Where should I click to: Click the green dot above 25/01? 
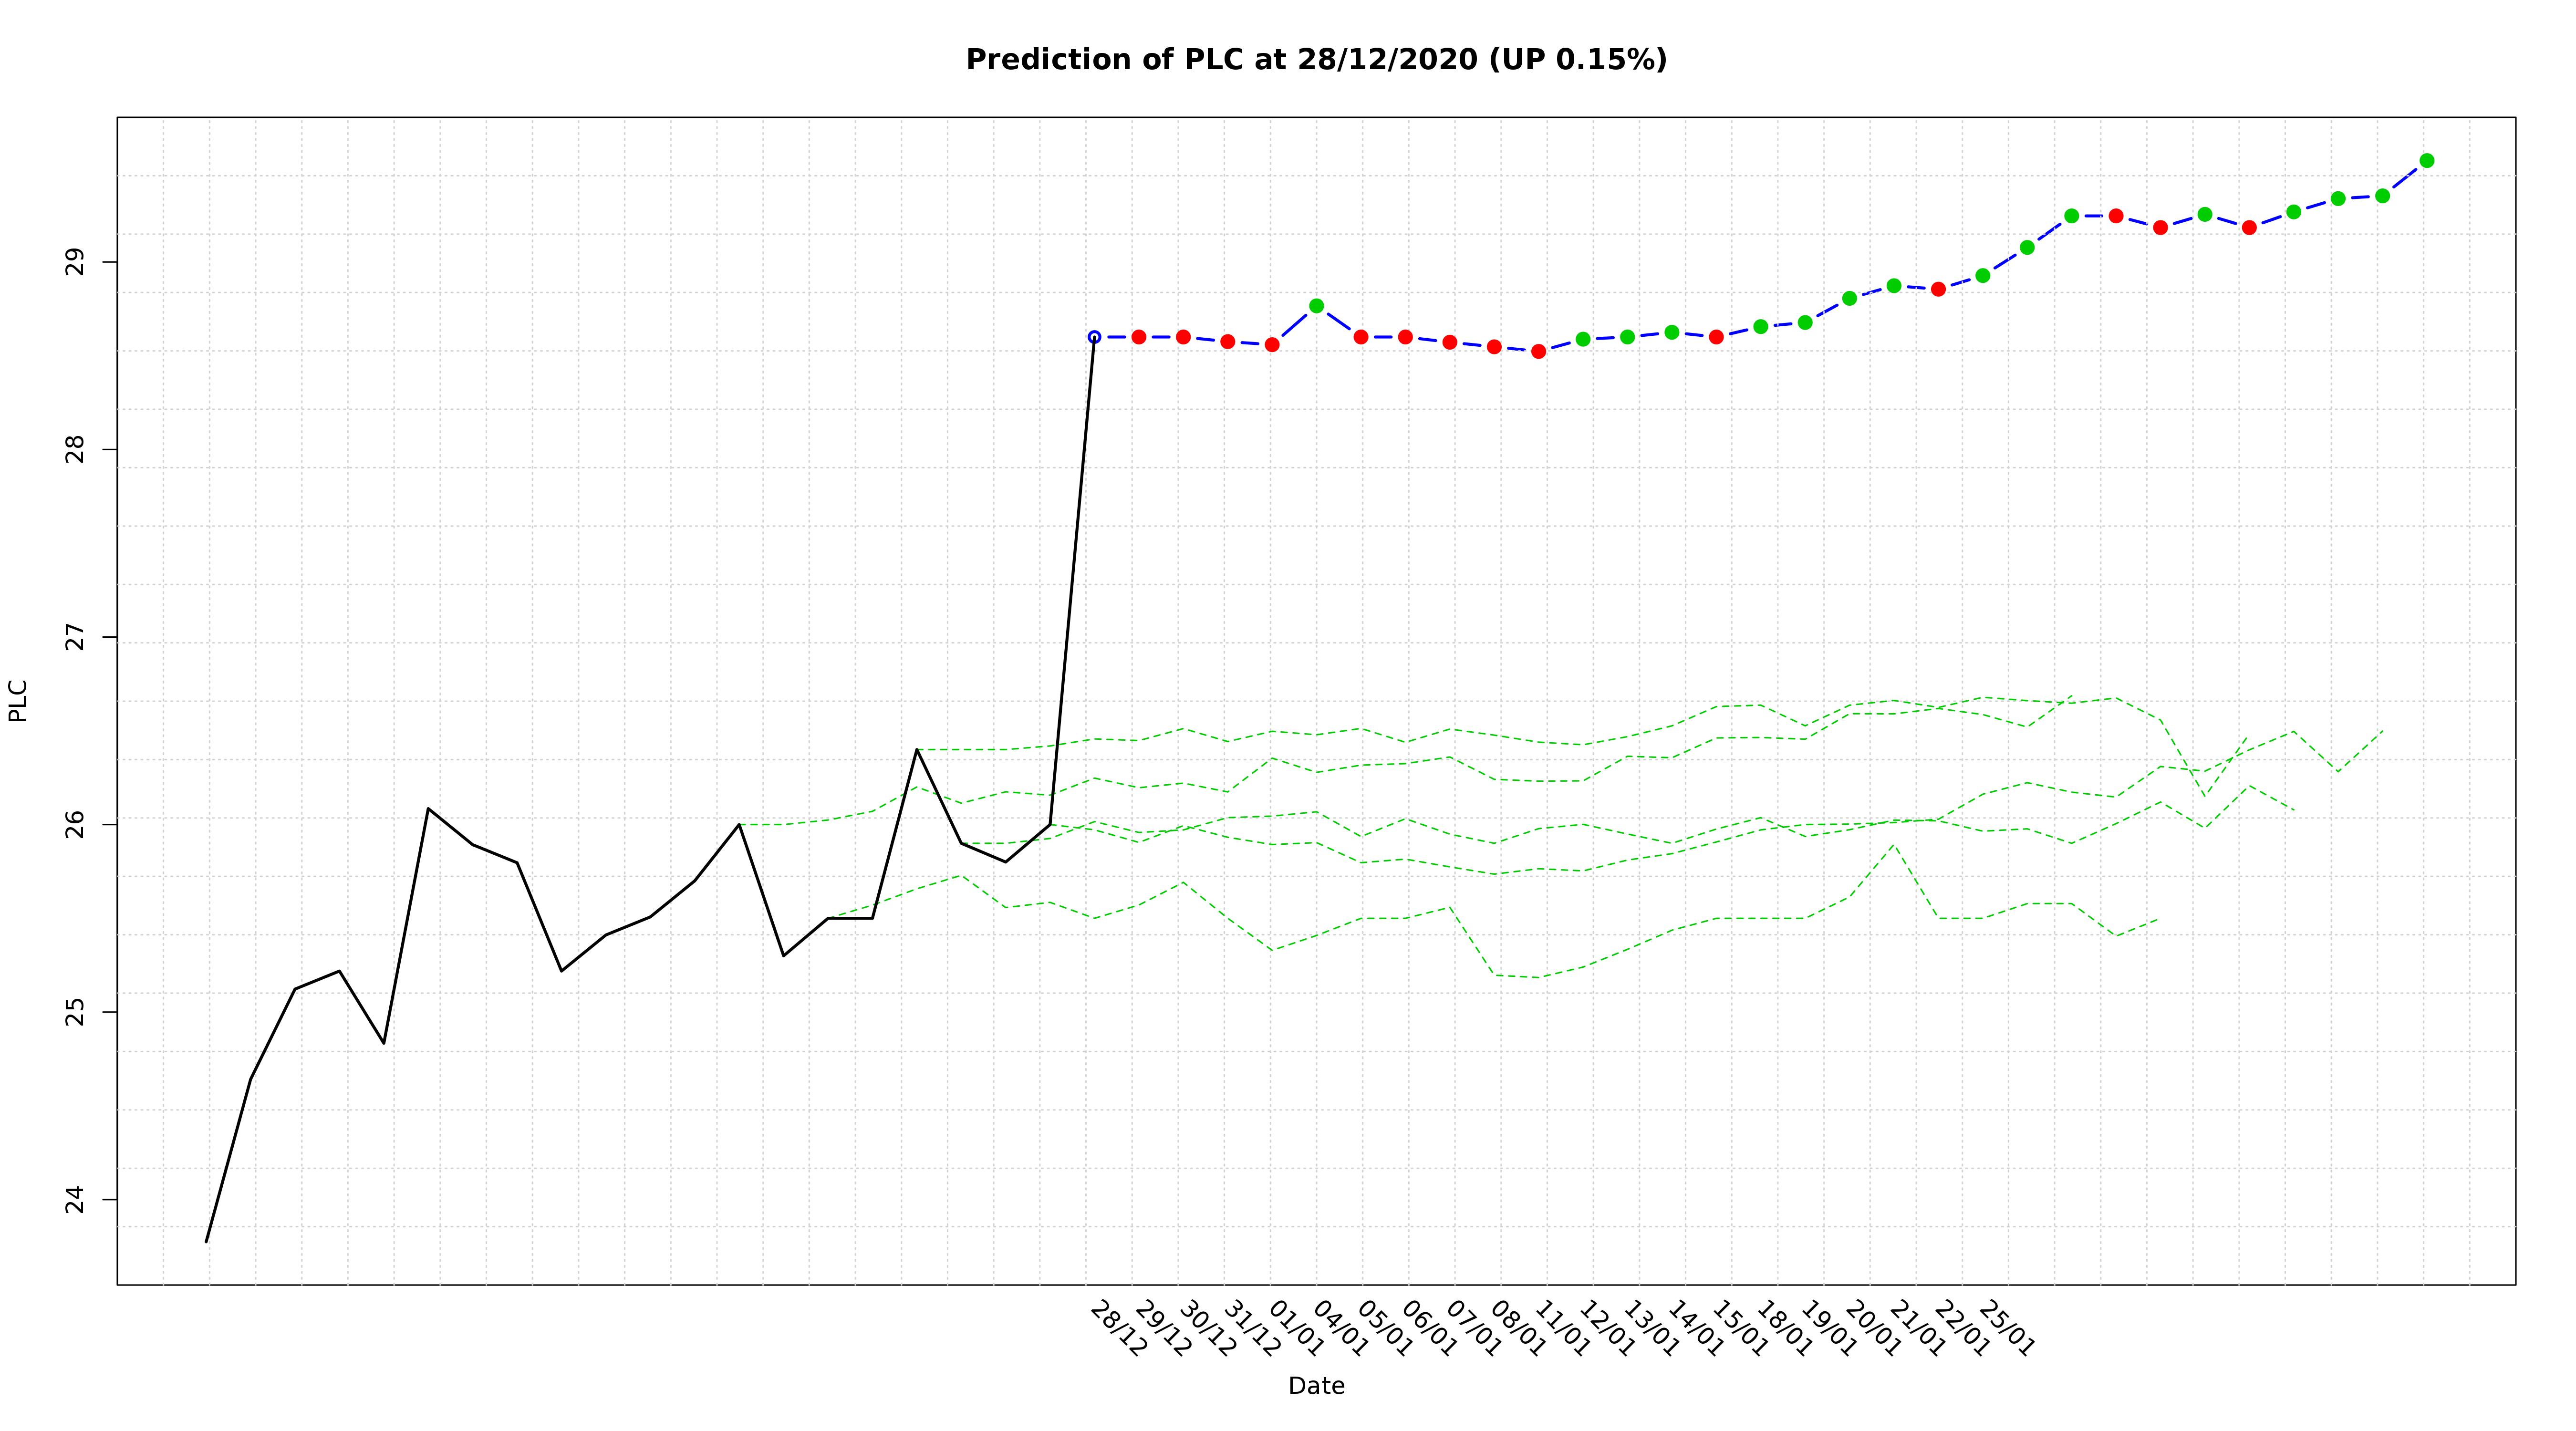point(1982,275)
